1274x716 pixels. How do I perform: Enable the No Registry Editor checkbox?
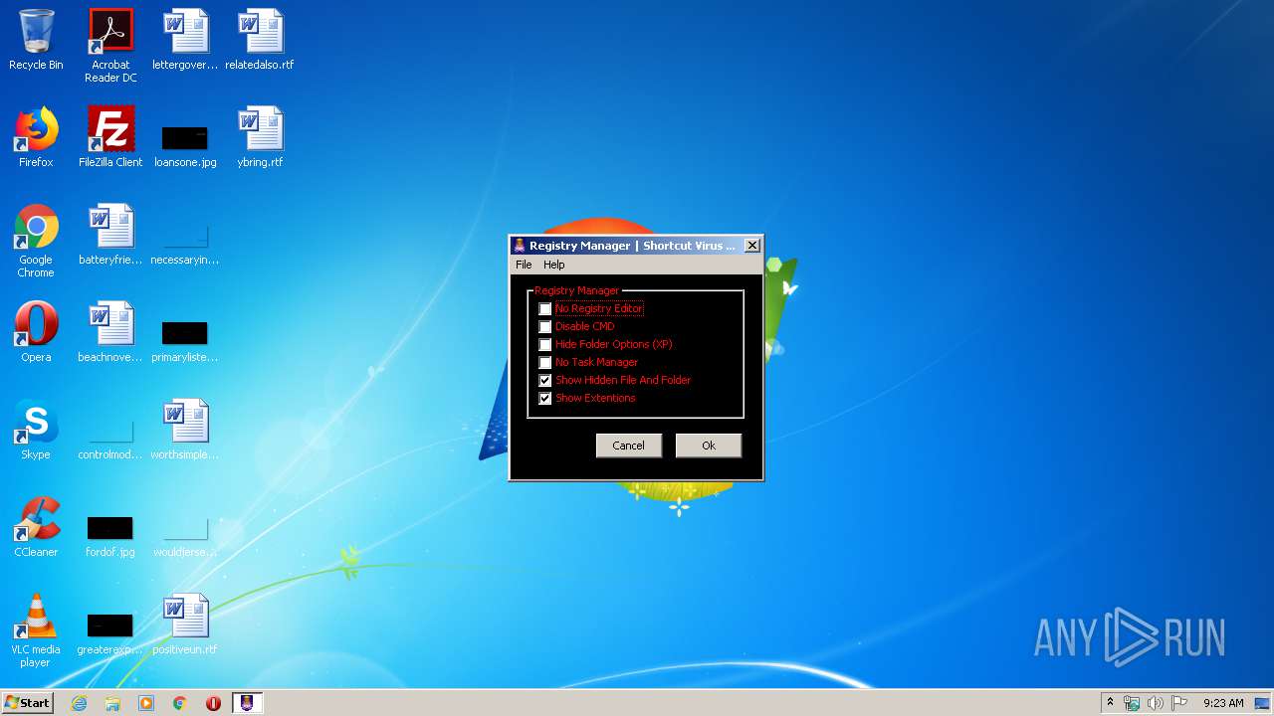[x=545, y=309]
